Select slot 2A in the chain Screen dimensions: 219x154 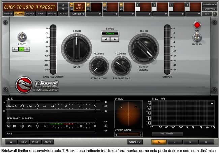tap(88, 5)
